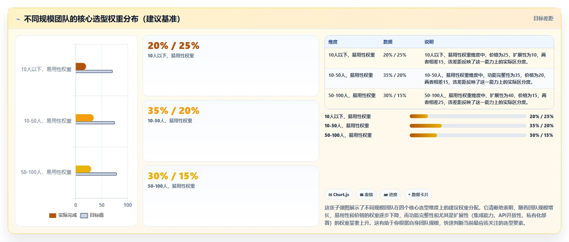The image size is (569, 242).
Task: Click description starting 10人以下，易用性权重维度中
Action: click(x=485, y=58)
